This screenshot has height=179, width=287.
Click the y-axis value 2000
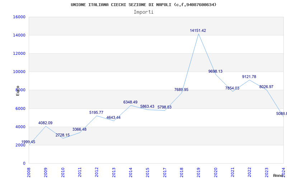(x=20, y=145)
